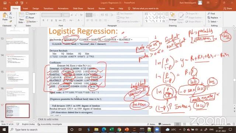The image size is (236, 133).
Task: Select the slide 15 thumbnail
Action: 17,78
